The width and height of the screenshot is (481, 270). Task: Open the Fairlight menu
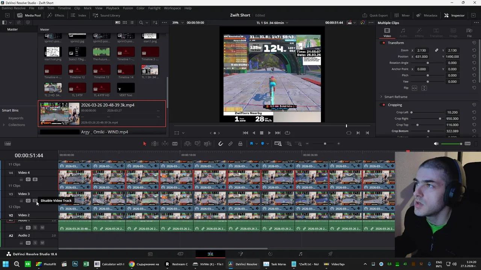tap(154, 8)
